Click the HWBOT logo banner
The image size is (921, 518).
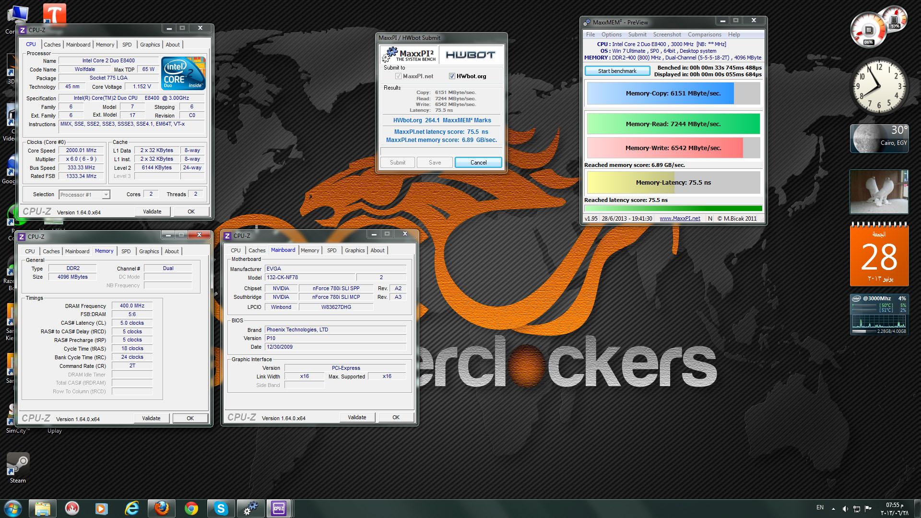471,55
